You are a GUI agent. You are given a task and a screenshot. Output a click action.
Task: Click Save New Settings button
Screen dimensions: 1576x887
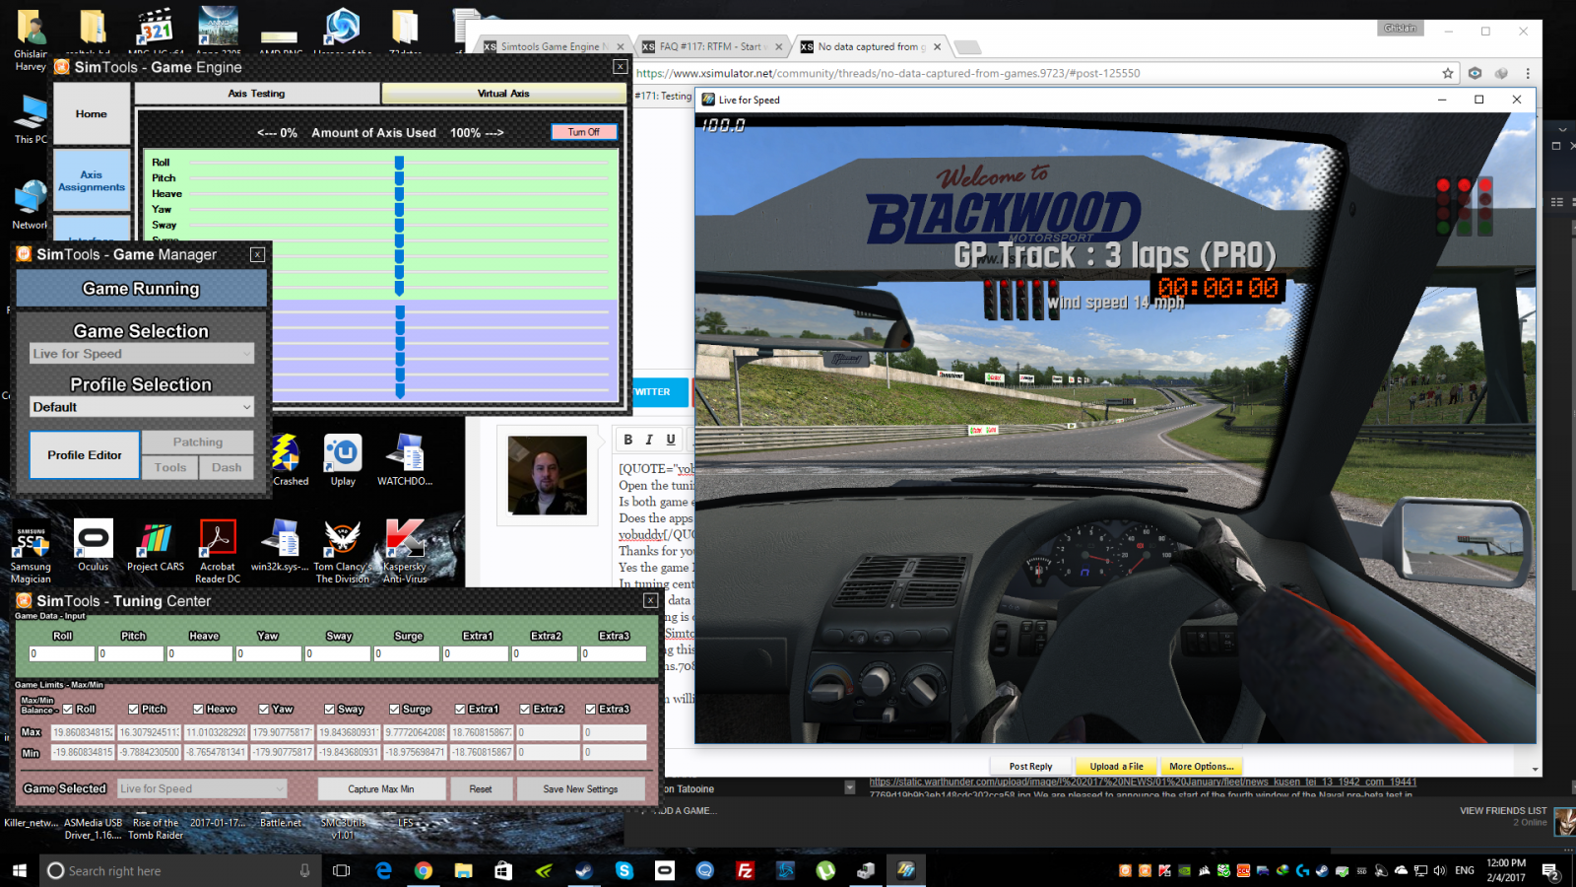tap(581, 788)
